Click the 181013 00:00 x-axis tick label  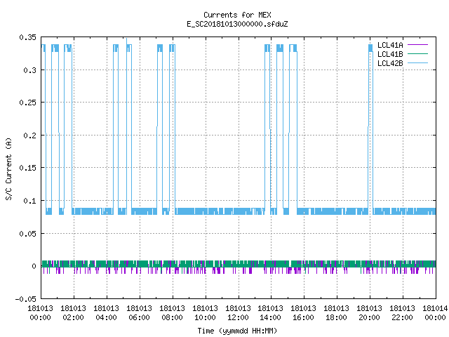coord(41,313)
